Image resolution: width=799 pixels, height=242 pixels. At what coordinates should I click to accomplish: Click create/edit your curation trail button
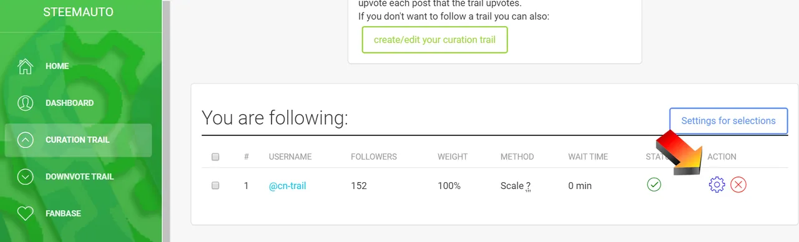(x=434, y=40)
